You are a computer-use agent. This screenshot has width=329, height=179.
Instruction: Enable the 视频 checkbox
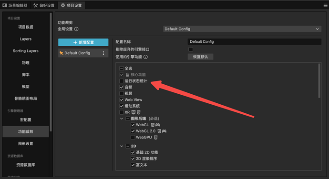[x=122, y=93]
